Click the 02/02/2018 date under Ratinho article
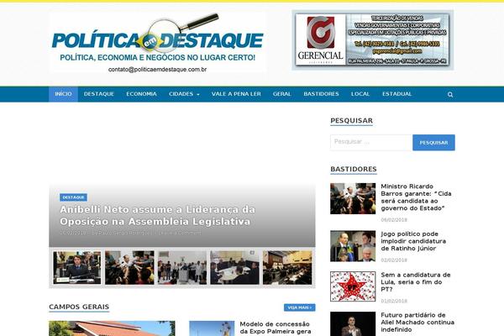The height and width of the screenshot is (336, 504). click(394, 260)
